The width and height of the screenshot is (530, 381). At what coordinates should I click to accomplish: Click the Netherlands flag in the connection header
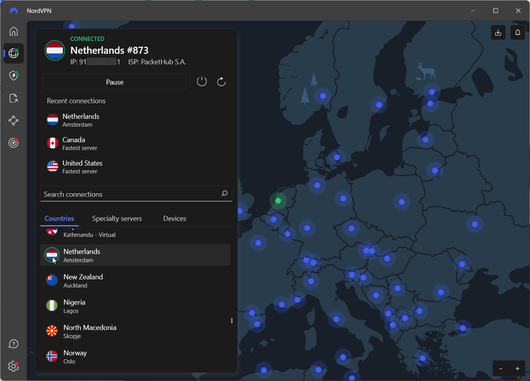pyautogui.click(x=55, y=51)
